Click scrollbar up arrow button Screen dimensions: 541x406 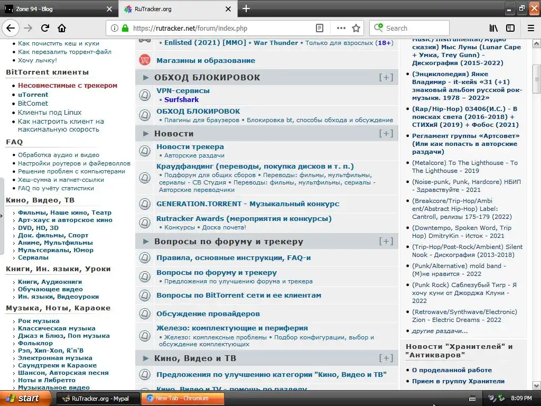click(537, 43)
